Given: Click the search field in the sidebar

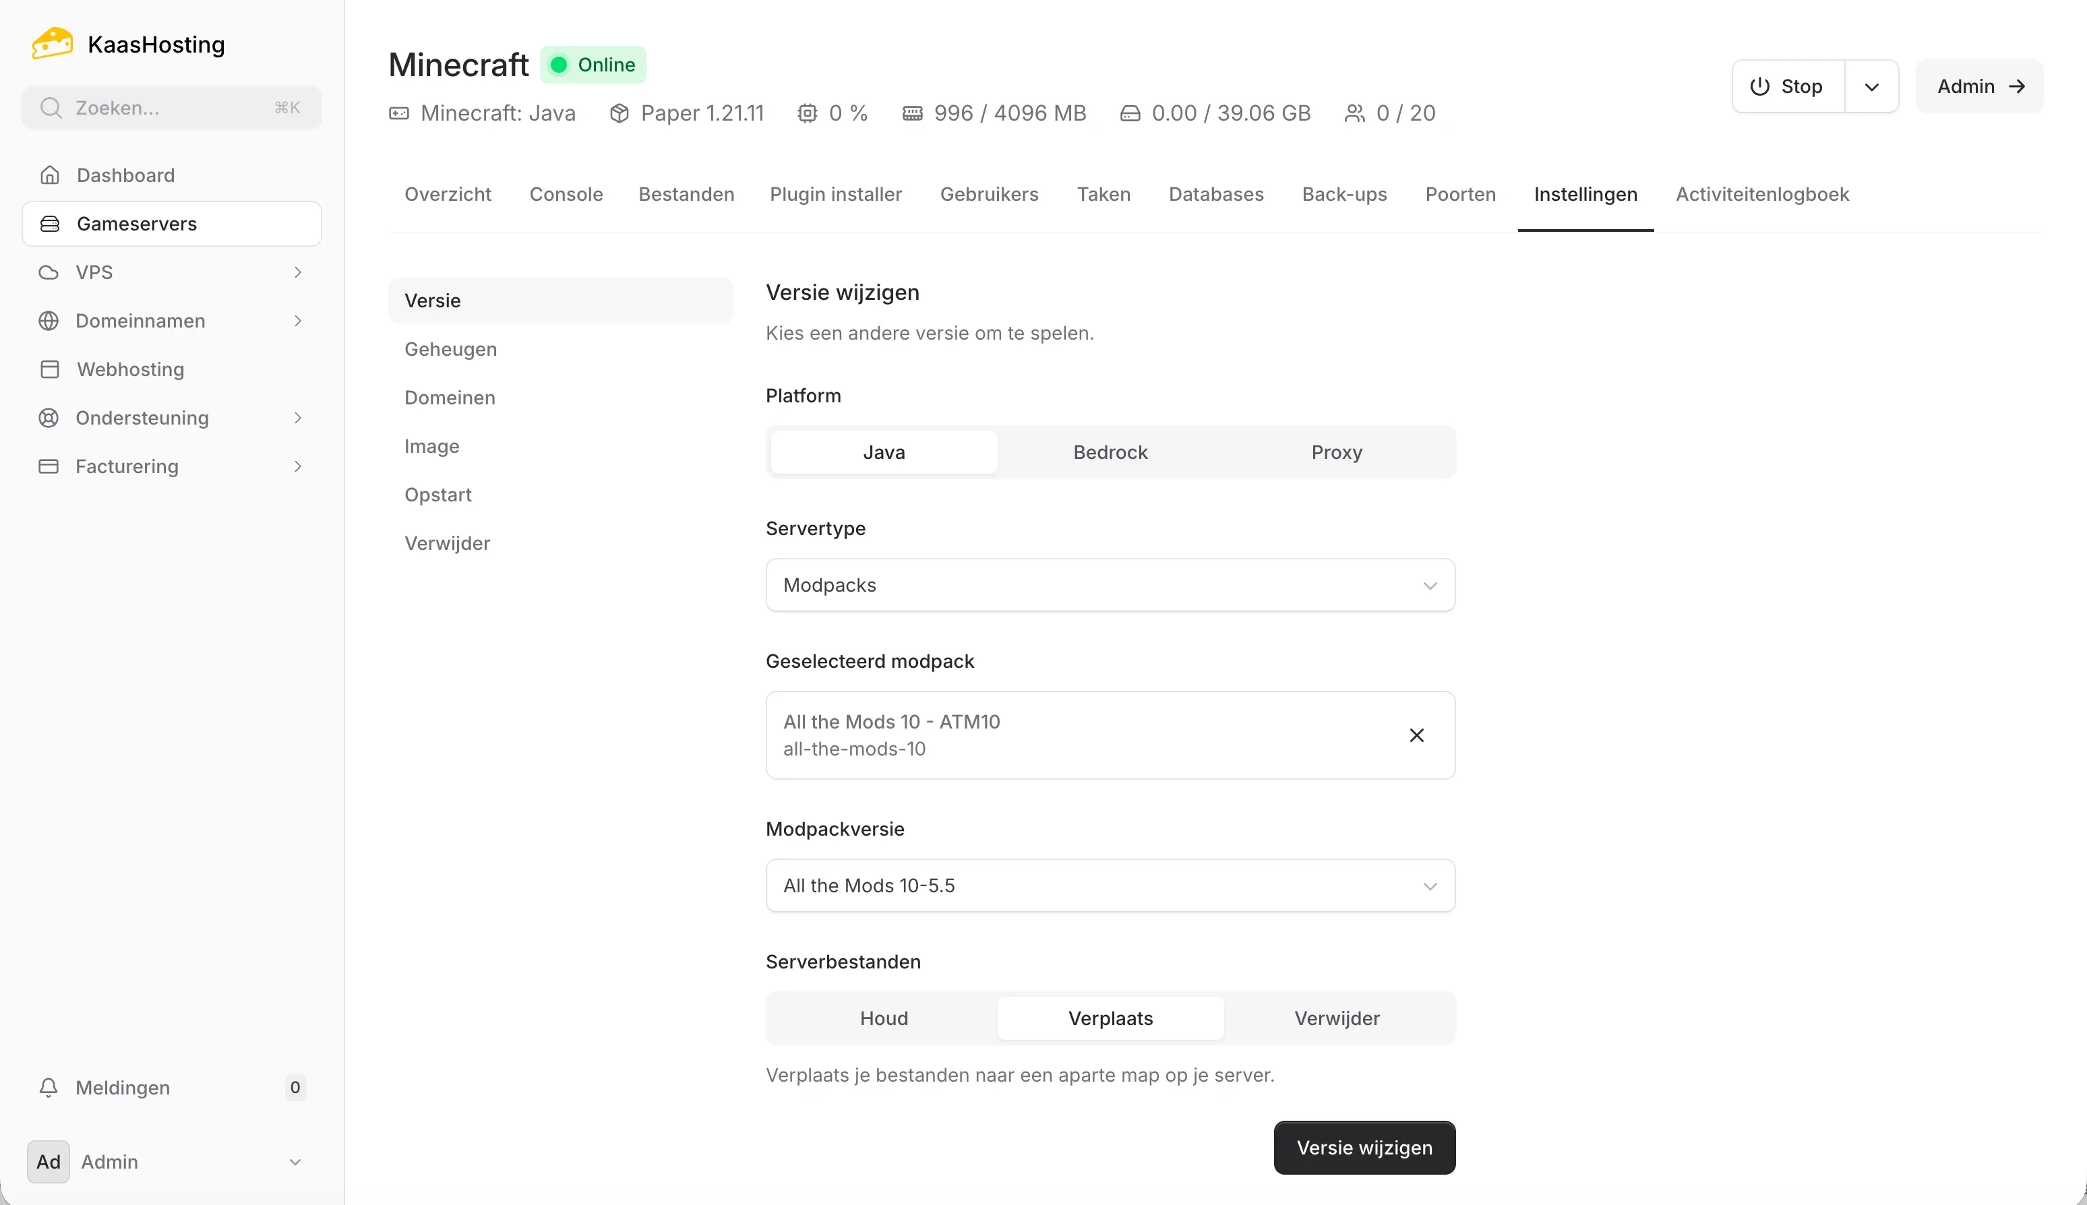Looking at the screenshot, I should pos(171,106).
